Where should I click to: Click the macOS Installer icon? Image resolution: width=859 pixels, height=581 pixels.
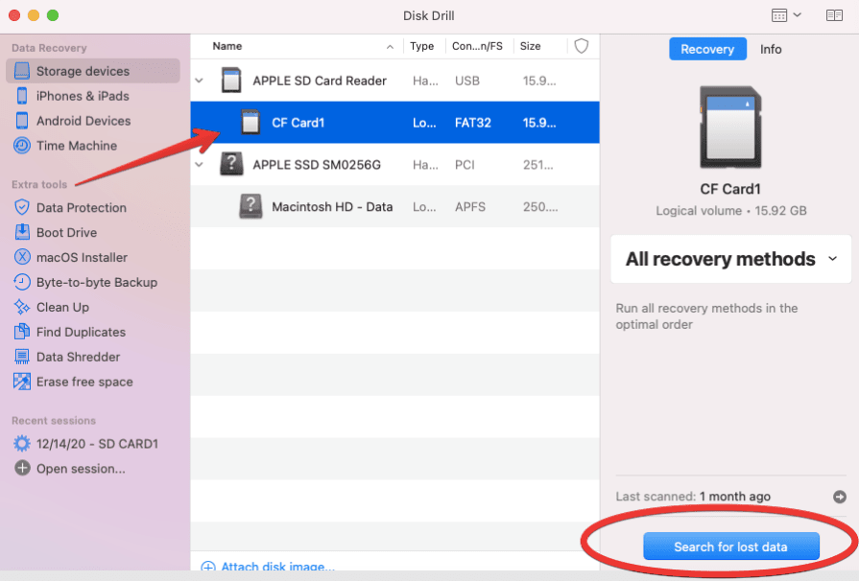(x=21, y=257)
